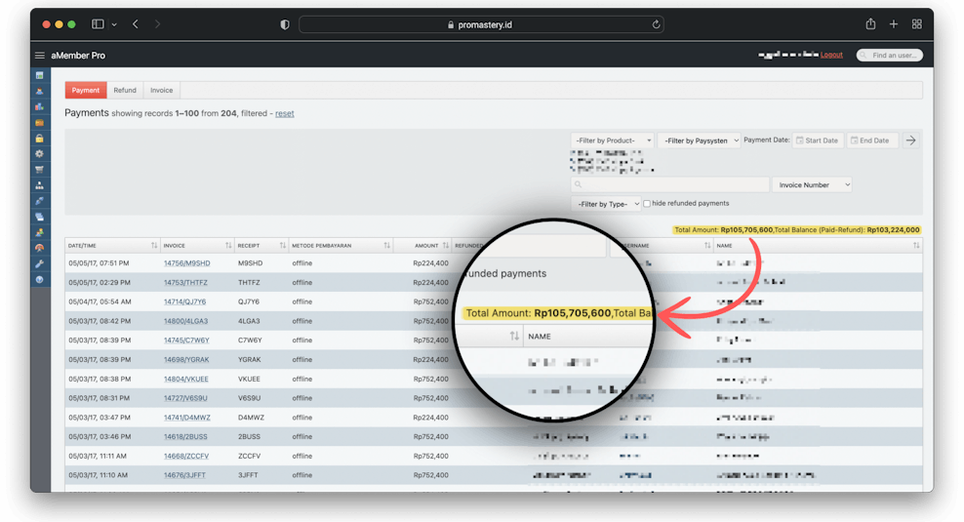This screenshot has height=522, width=964.
Task: Focus the Start Date field
Action: tap(818, 141)
